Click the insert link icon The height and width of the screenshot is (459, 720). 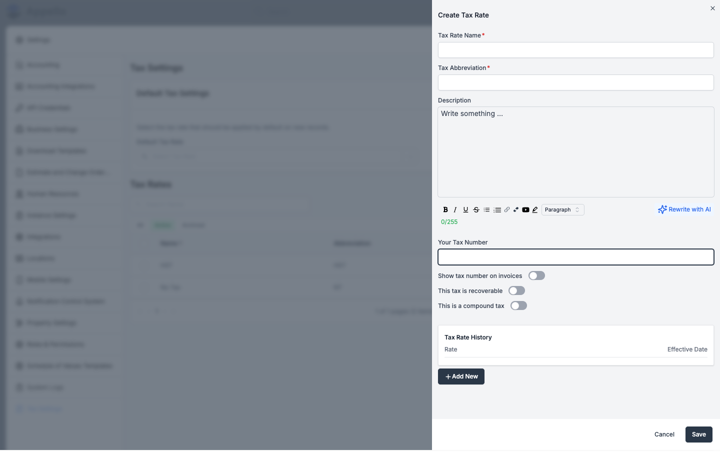[507, 210]
